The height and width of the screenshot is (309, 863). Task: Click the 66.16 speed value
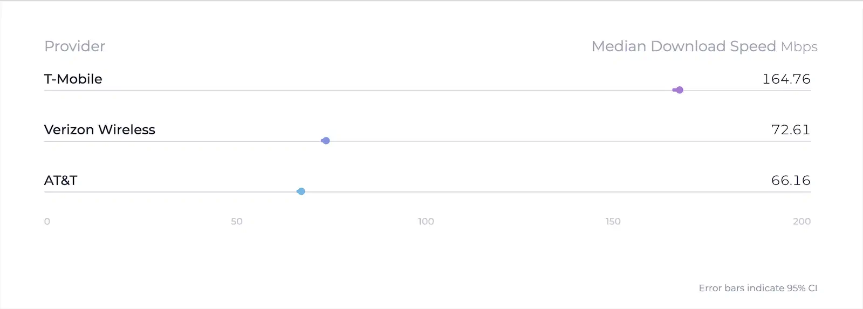point(790,181)
